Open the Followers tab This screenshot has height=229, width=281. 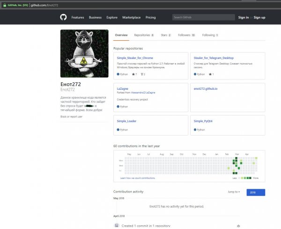(x=186, y=35)
